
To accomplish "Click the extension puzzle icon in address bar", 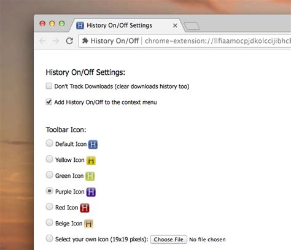I will 85,40.
